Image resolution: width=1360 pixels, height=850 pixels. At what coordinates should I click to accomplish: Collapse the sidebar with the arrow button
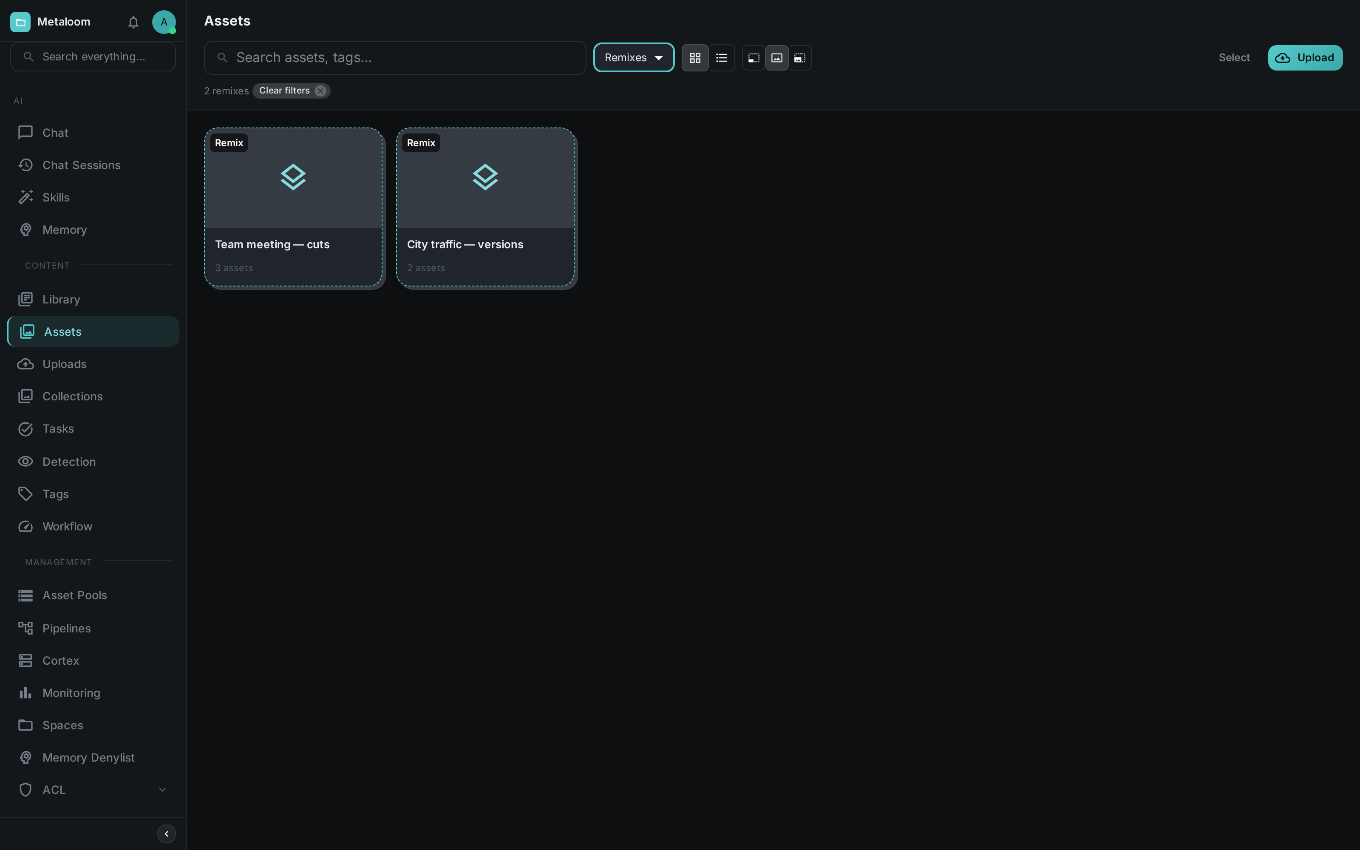pos(166,834)
